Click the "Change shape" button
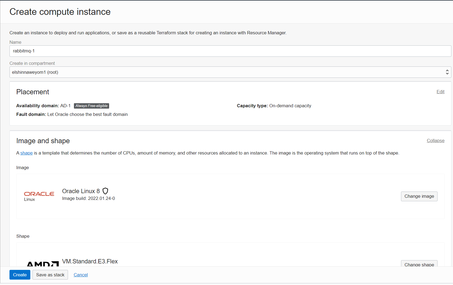453x285 pixels. (419, 265)
